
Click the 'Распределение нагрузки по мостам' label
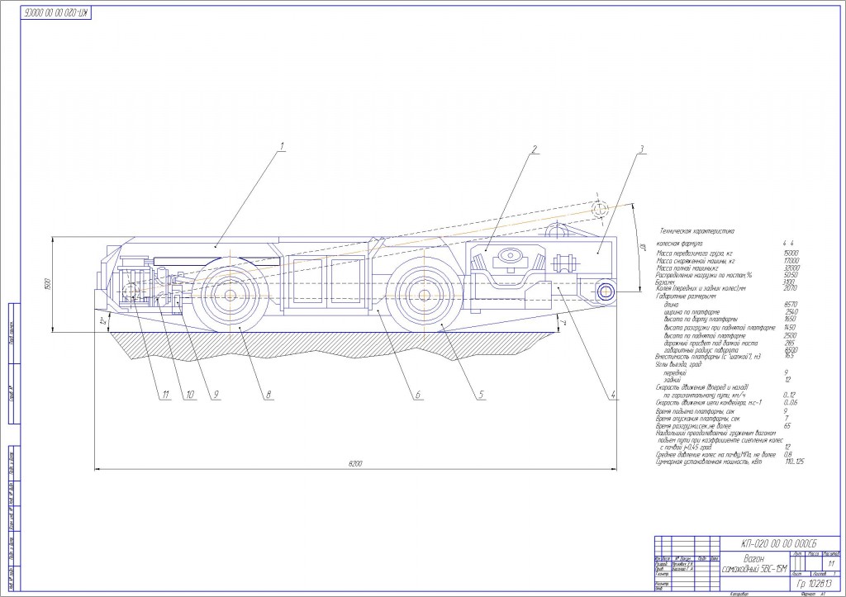(704, 275)
